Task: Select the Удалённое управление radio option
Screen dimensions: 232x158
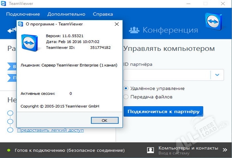Action: [126, 88]
